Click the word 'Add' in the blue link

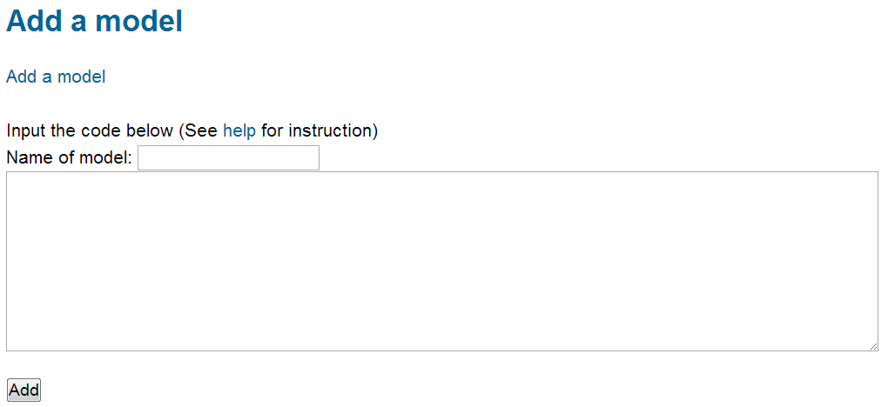coord(21,77)
